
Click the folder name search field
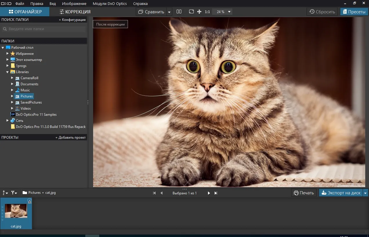[x=44, y=29]
